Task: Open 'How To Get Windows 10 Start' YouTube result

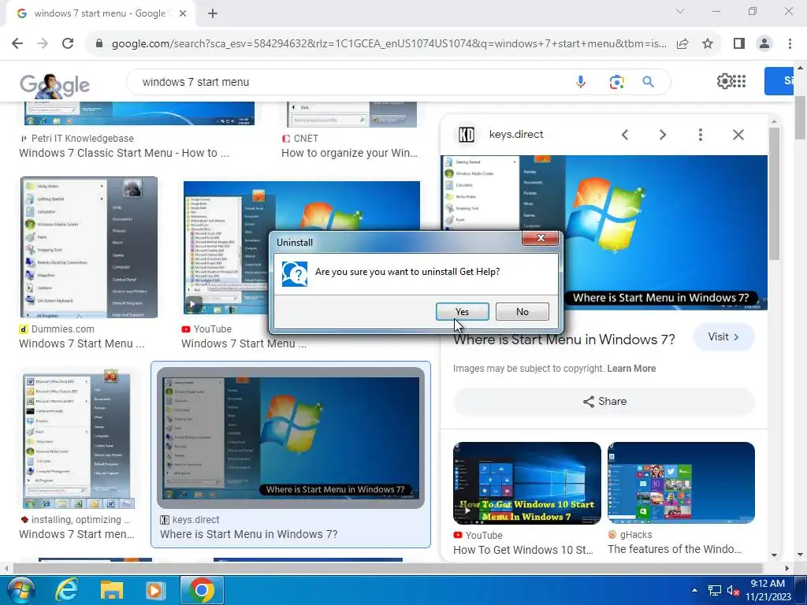Action: (527, 483)
